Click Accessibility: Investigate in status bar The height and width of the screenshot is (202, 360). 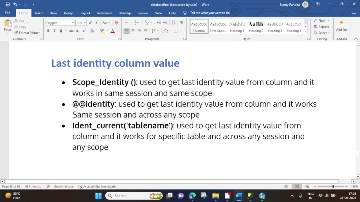[97, 187]
